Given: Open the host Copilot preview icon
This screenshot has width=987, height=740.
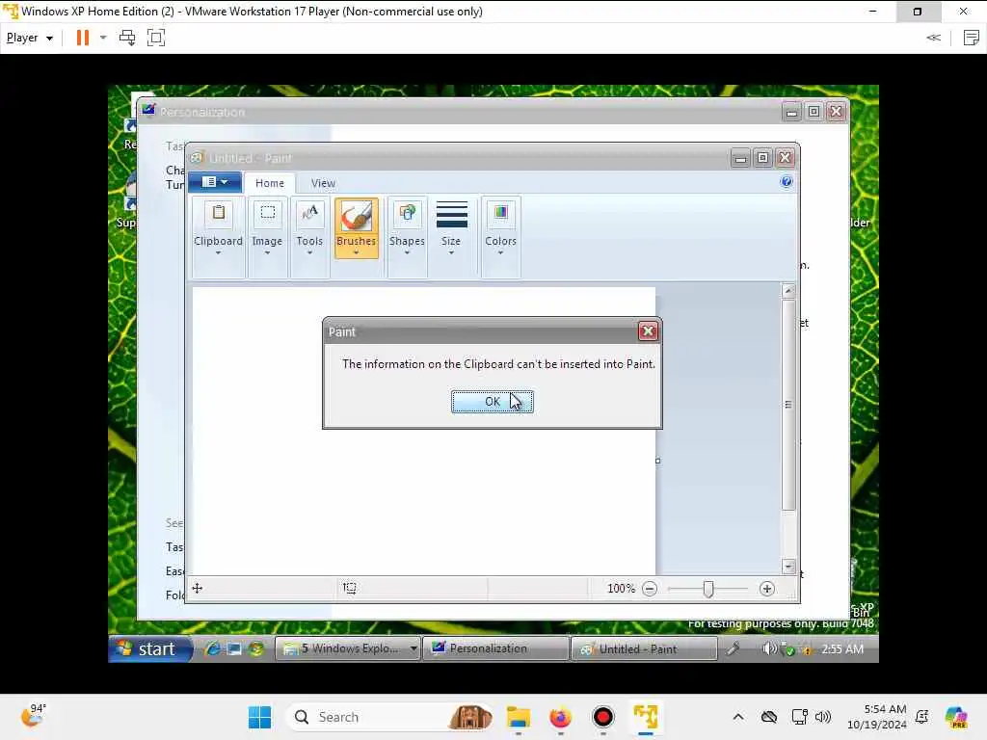Looking at the screenshot, I should (956, 717).
